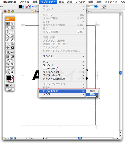Viewport: 125px width, 143px height.
Task: Set paint mode to None
Action: [x=13, y=86]
